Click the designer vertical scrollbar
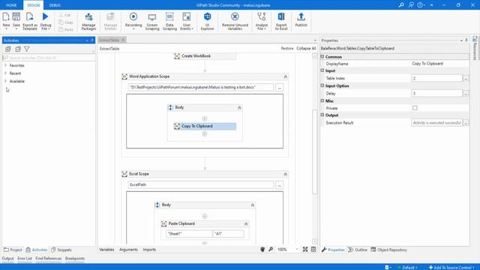This screenshot has width=480, height=270. (x=314, y=151)
